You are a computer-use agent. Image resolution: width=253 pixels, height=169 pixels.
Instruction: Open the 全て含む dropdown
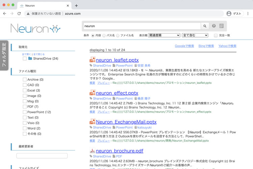(195, 35)
